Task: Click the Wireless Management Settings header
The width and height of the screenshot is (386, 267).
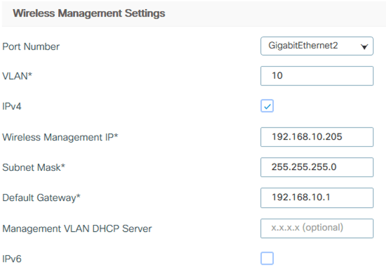Action: pos(89,13)
